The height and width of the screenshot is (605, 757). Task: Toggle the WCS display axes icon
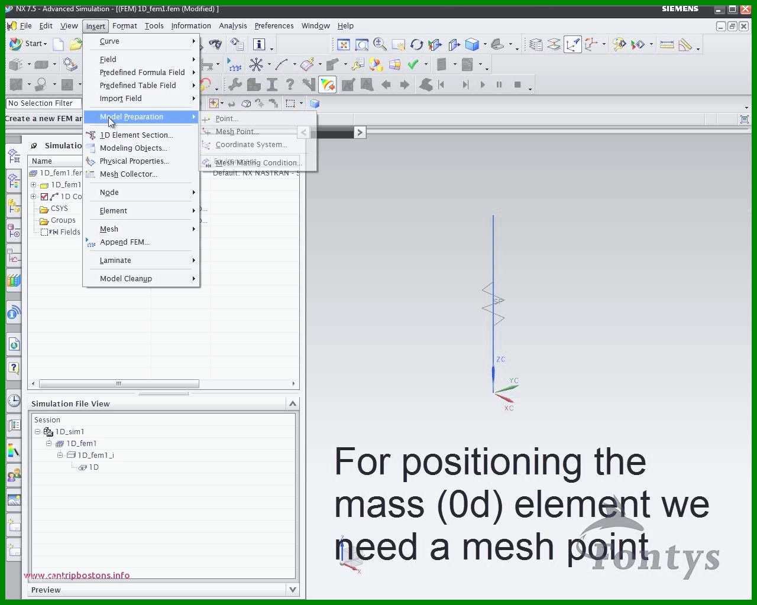[572, 44]
